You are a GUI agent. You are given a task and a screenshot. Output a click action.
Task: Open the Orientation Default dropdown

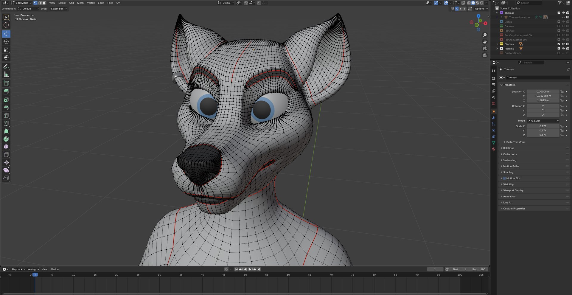click(x=28, y=9)
